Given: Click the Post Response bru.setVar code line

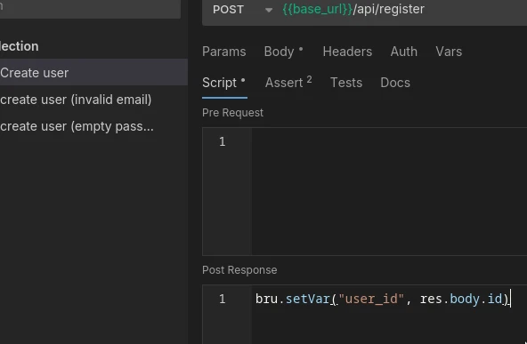Looking at the screenshot, I should pos(383,299).
